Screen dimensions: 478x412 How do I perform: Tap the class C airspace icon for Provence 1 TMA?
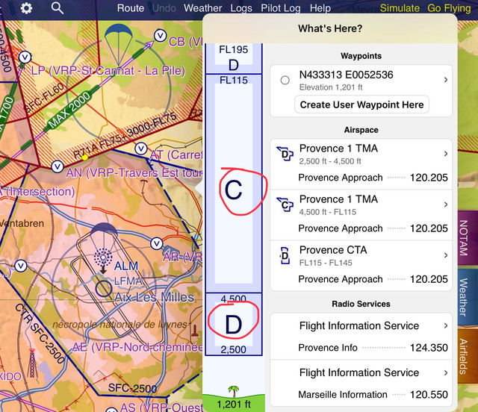click(285, 205)
